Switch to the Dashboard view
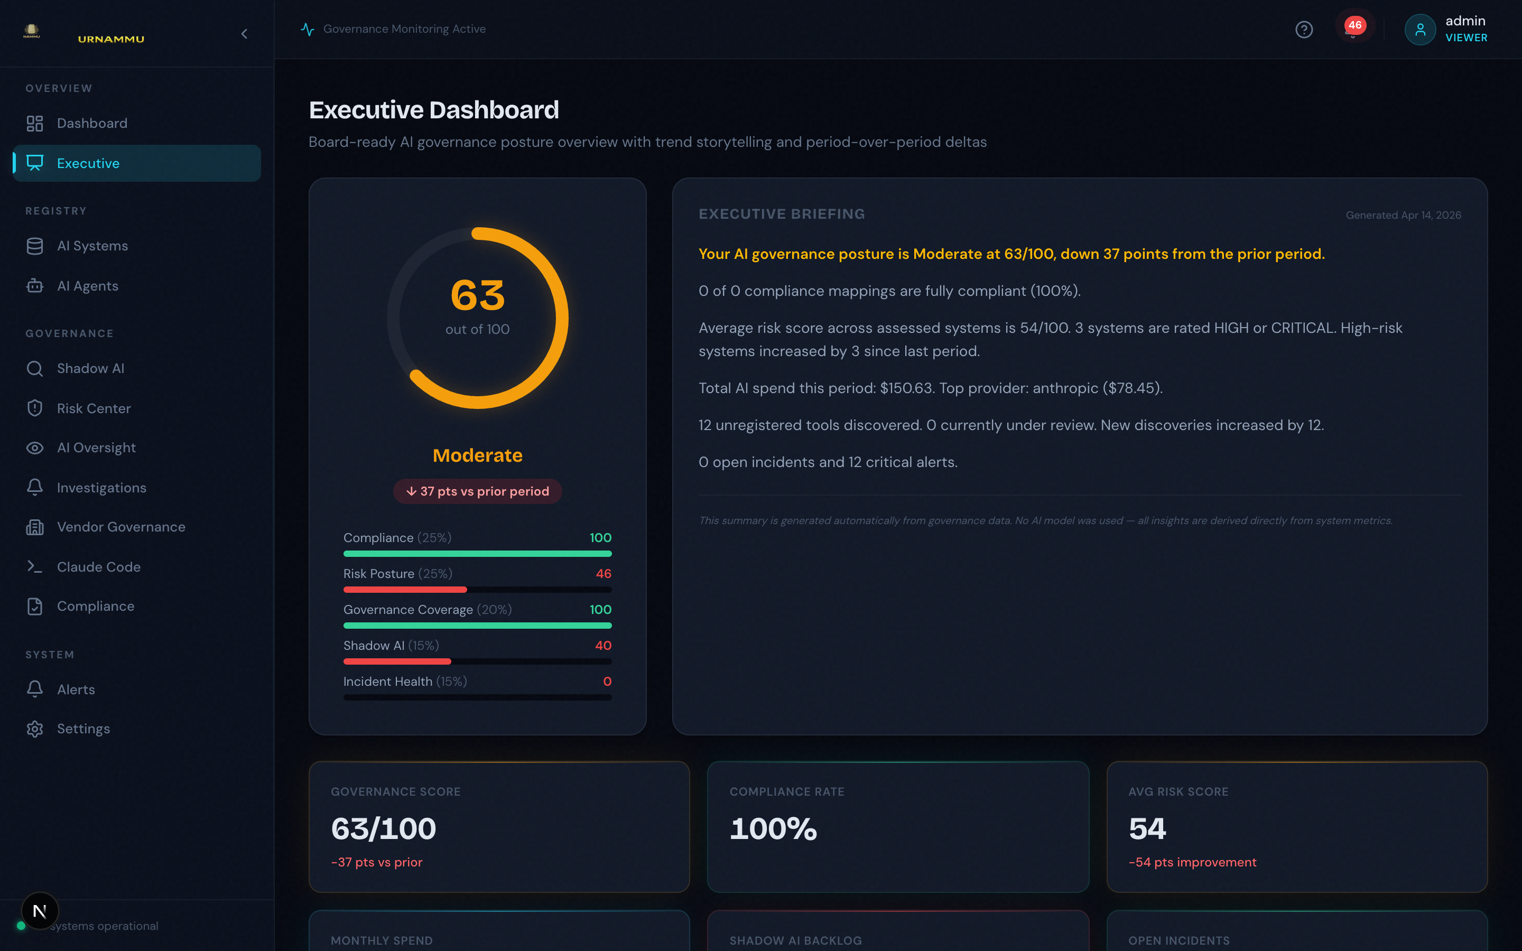The image size is (1522, 951). point(92,123)
